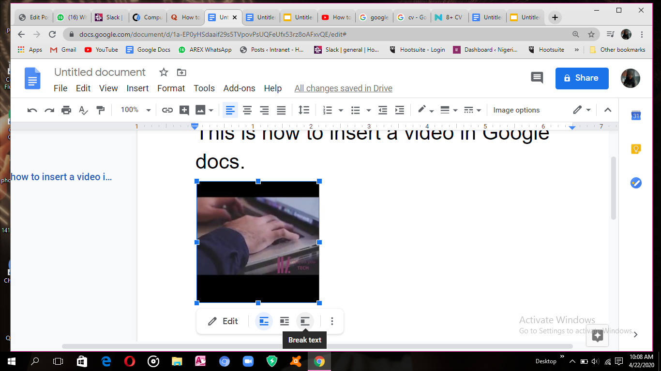Click the vertical document scrollbar
This screenshot has width=661, height=371.
614,188
